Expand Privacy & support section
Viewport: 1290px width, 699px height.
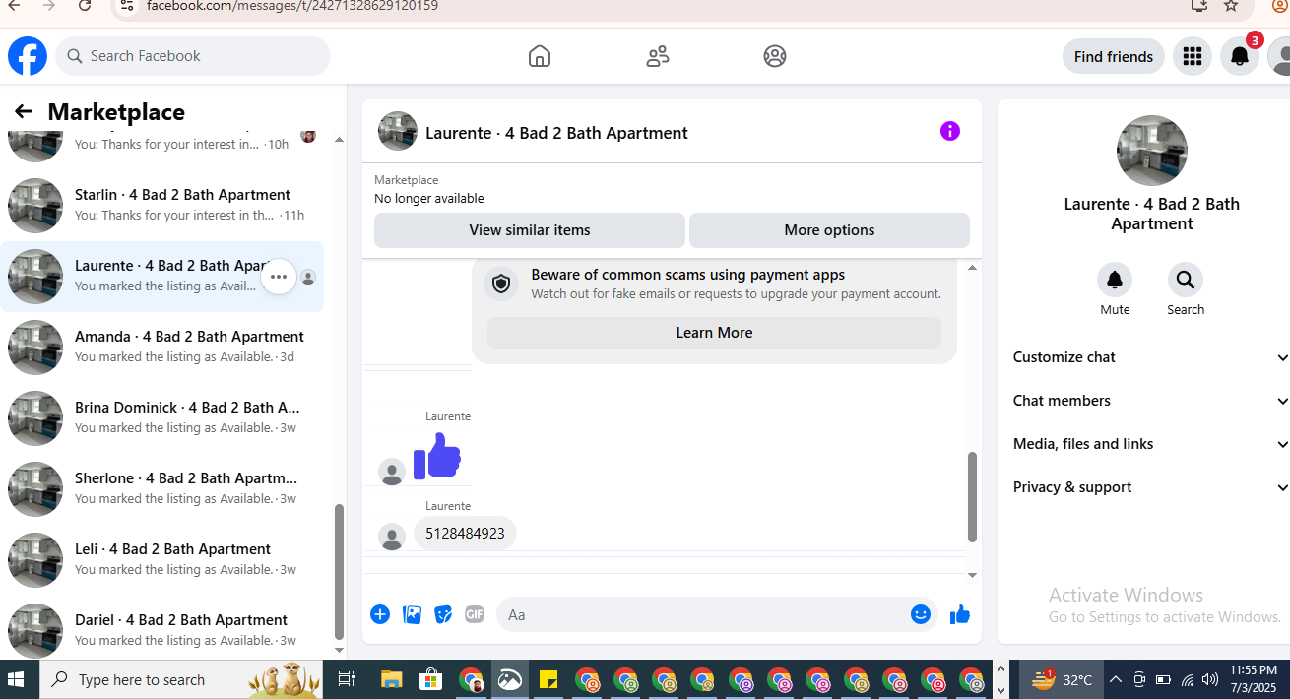coord(1149,487)
